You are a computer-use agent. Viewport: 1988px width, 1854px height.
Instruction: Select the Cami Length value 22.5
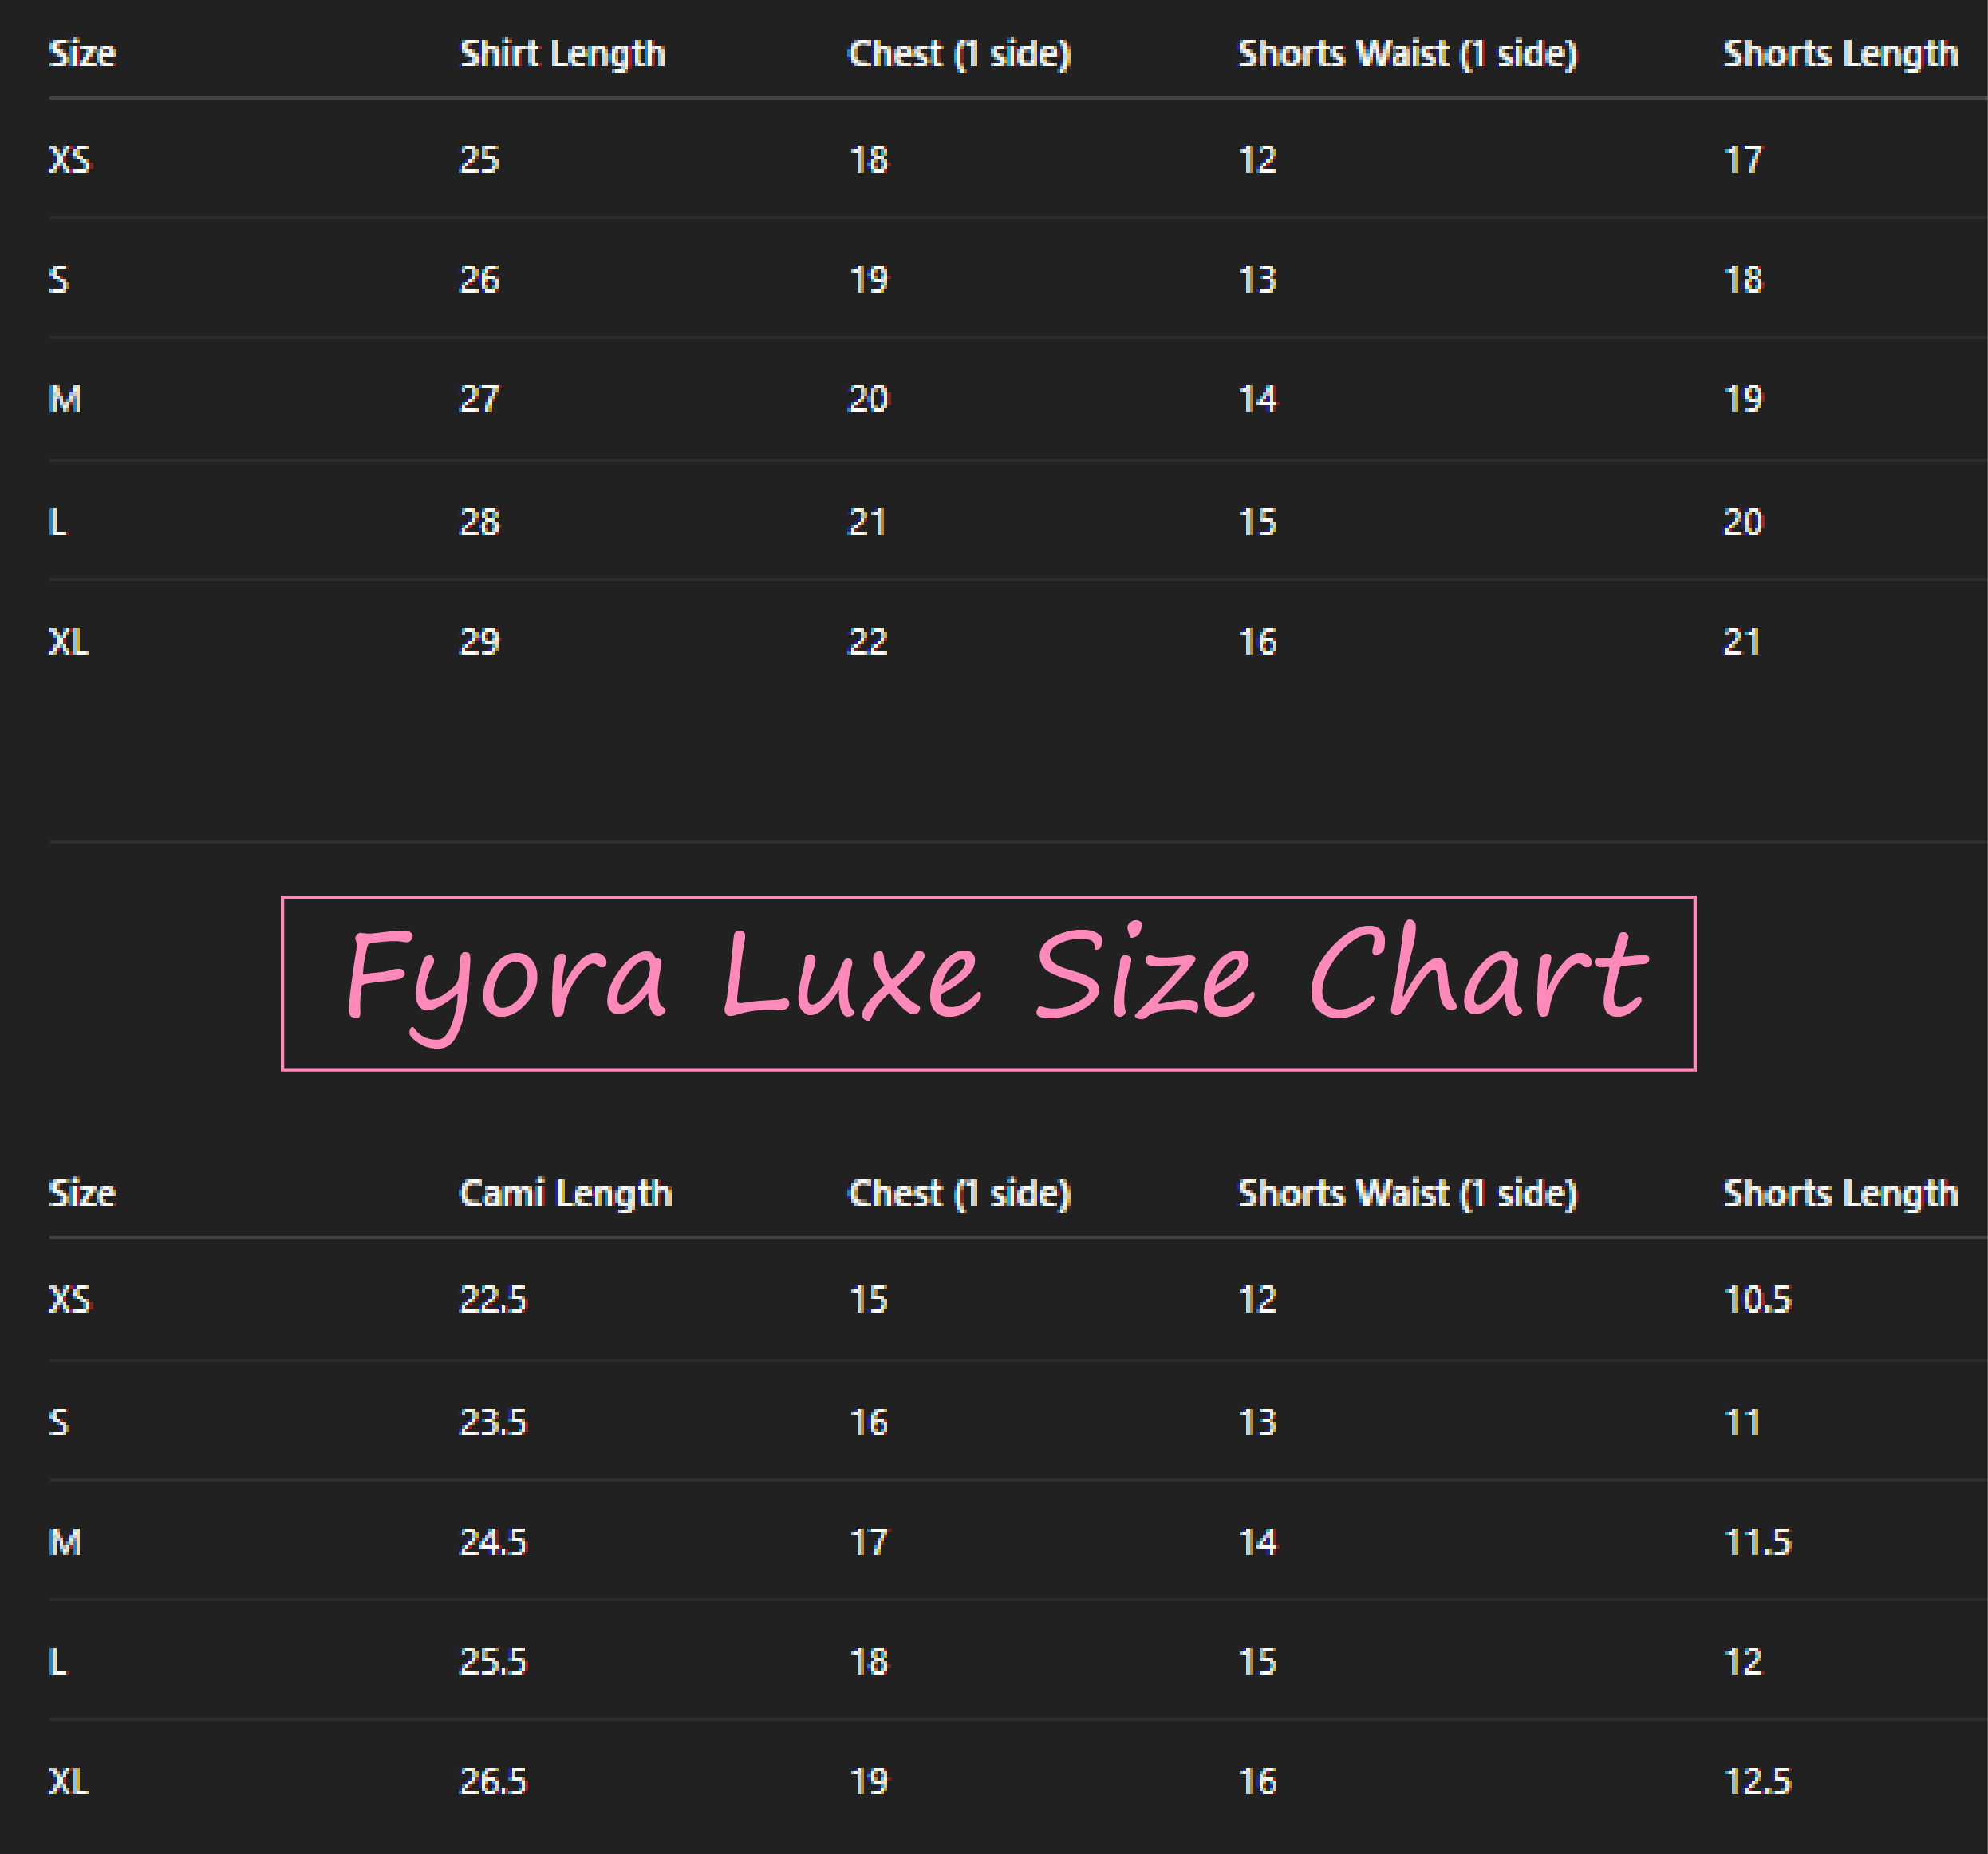click(492, 1299)
